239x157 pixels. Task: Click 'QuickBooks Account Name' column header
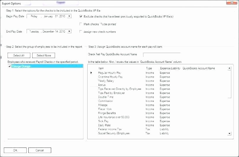point(199,68)
